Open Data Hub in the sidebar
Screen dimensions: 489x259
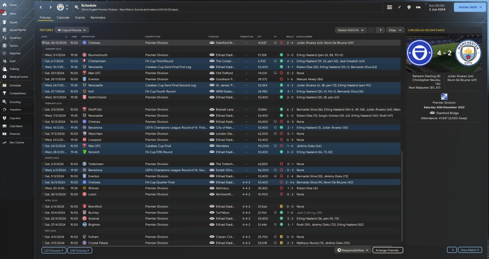coord(15,53)
